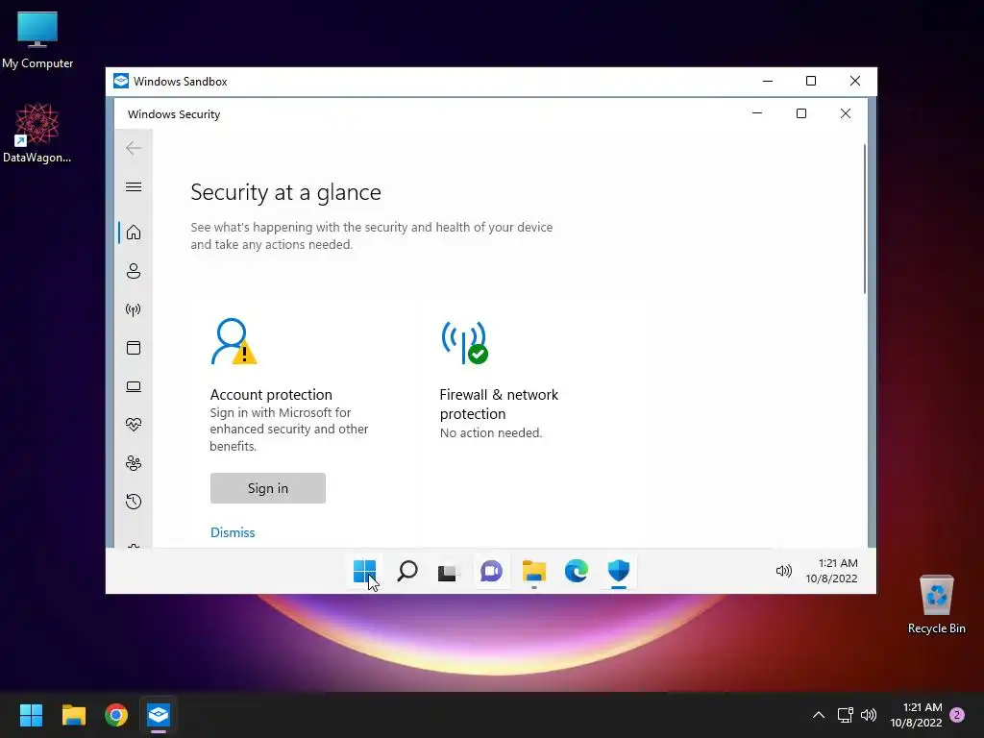
Task: Click the Account protection warning icon
Action: tap(234, 341)
